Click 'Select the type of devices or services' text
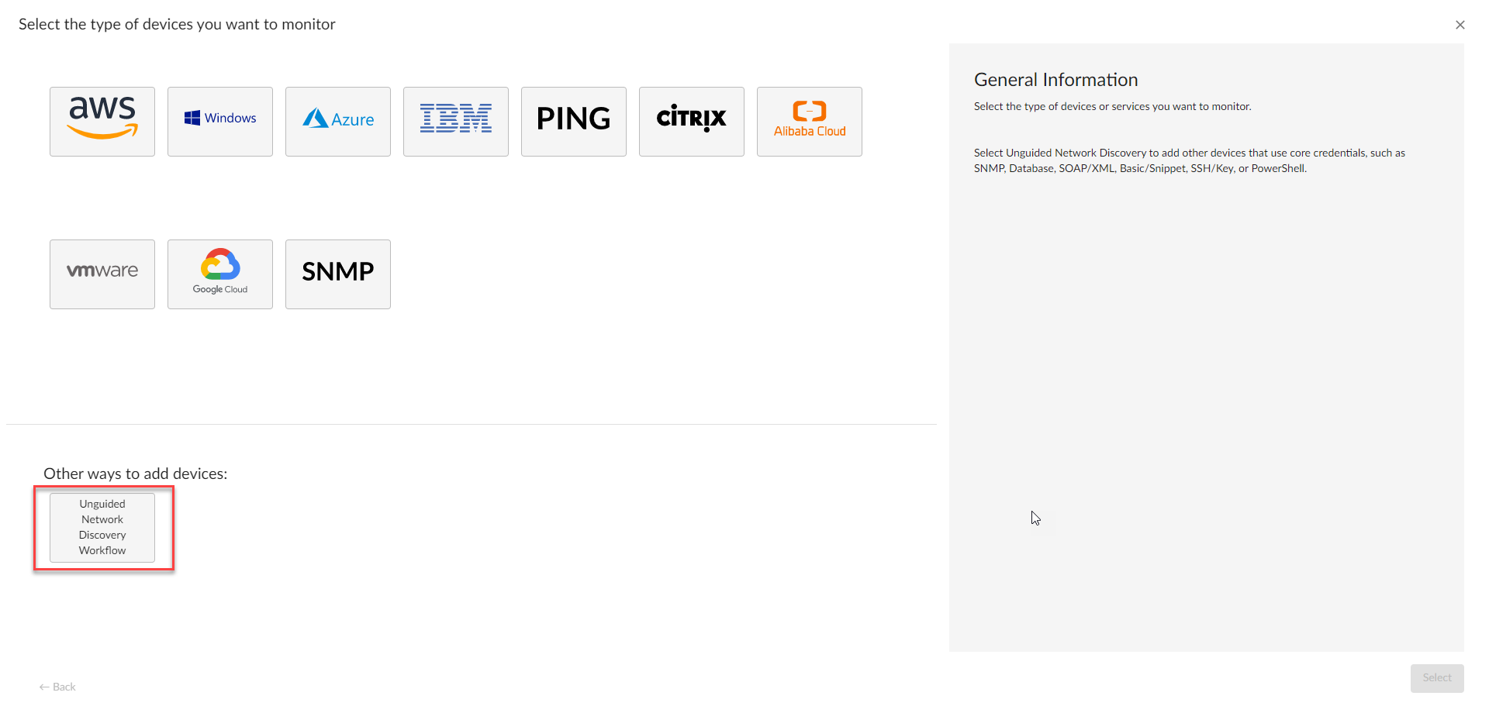This screenshot has height=720, width=1489. coord(1113,106)
